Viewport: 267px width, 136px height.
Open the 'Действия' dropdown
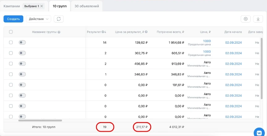point(39,19)
